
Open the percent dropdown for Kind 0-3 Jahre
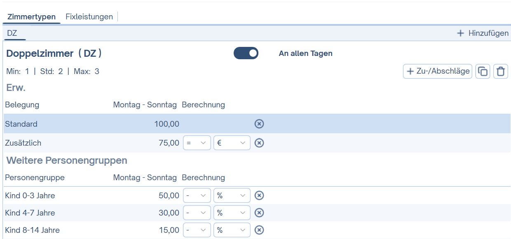coord(232,195)
